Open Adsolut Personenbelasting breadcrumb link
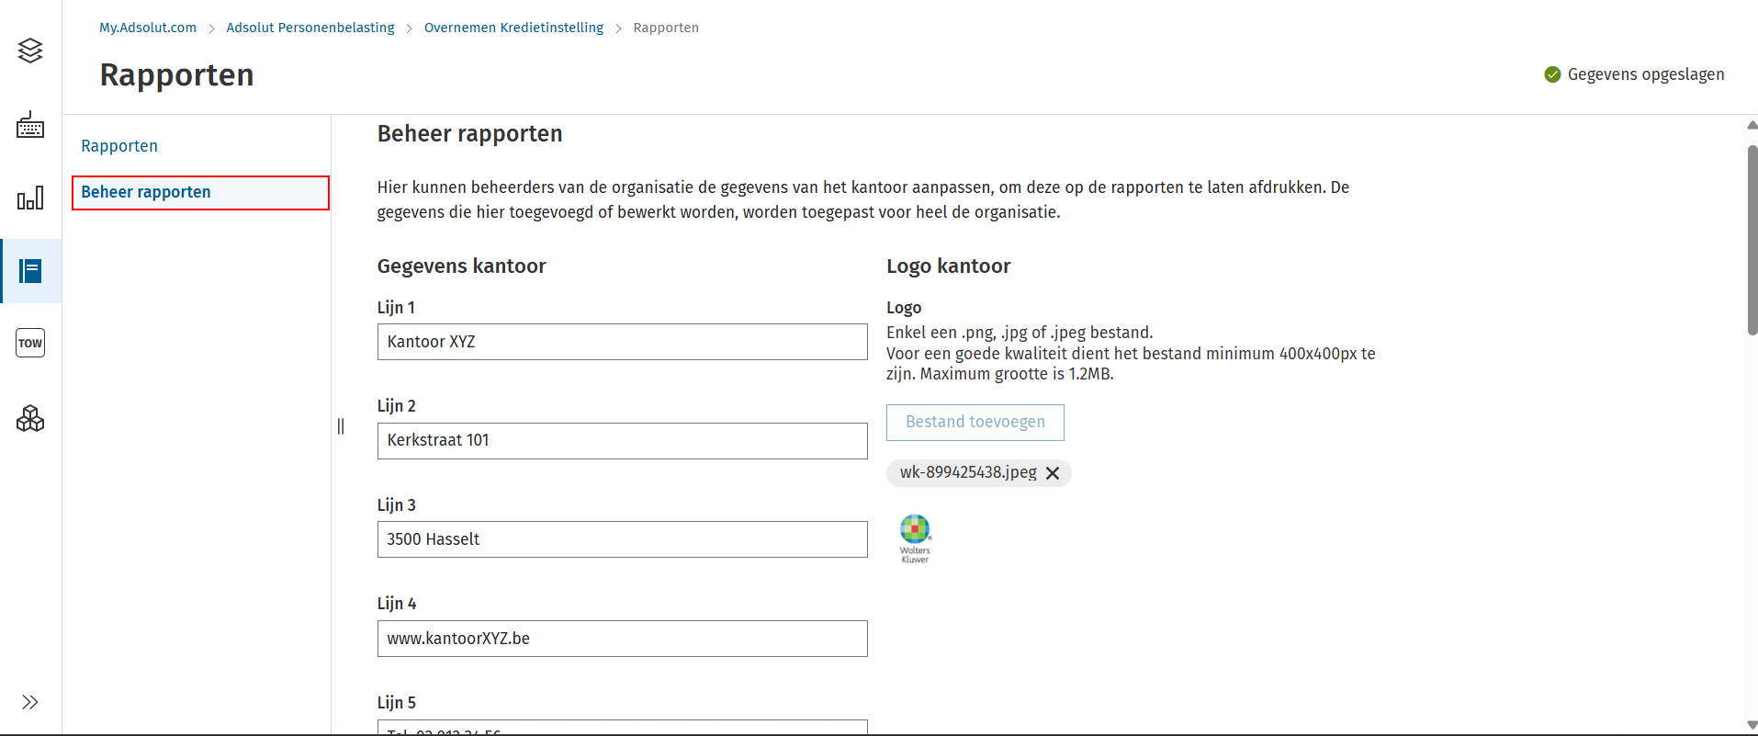This screenshot has width=1758, height=736. tap(310, 28)
